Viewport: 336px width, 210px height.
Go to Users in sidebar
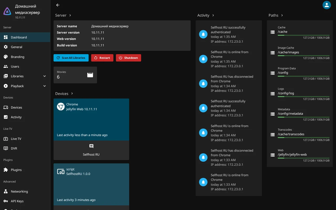tap(25, 66)
